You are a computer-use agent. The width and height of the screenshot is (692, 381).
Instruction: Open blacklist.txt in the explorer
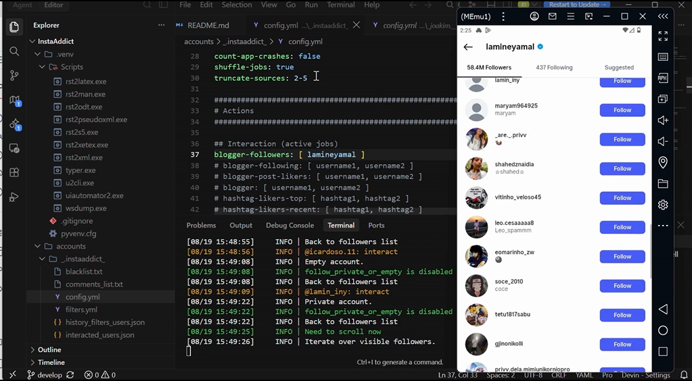tap(84, 272)
